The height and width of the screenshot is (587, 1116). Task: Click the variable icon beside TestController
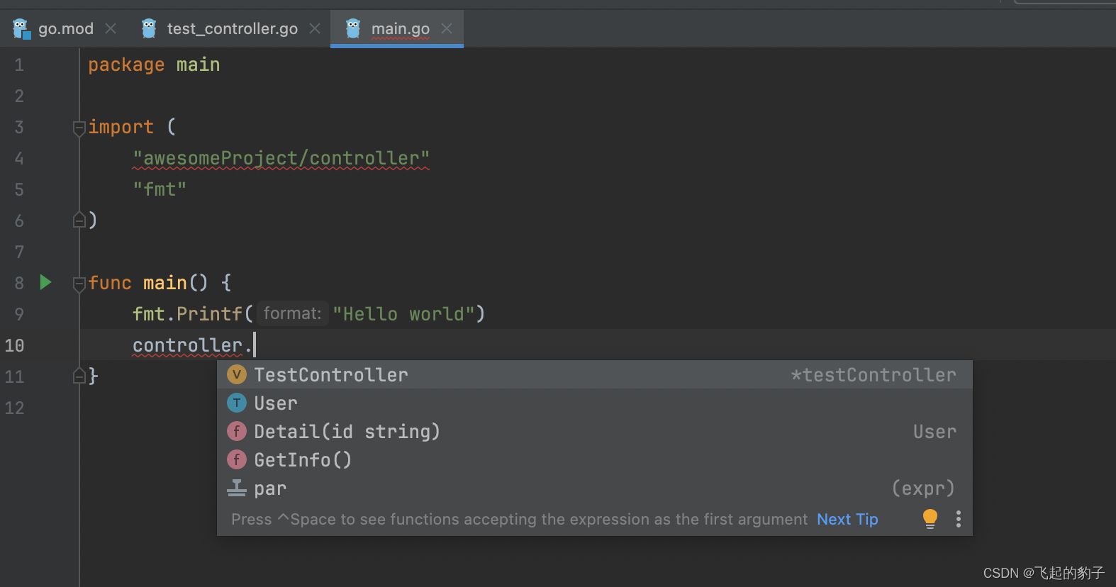point(237,374)
